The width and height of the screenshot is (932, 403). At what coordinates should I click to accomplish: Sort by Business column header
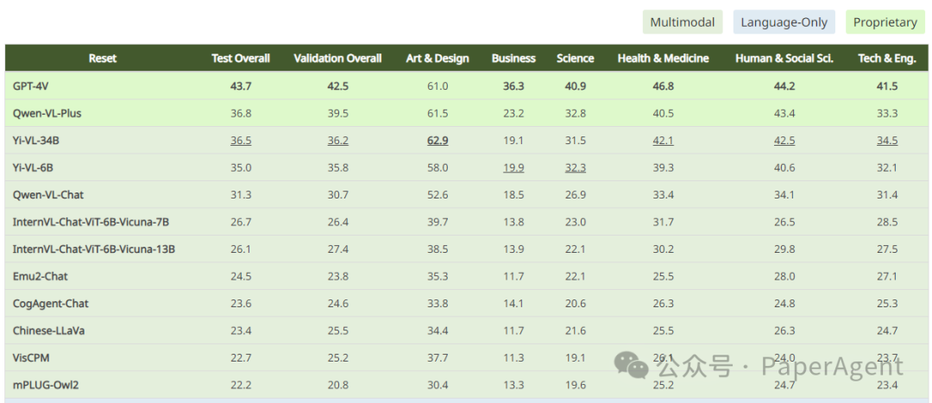coord(513,59)
